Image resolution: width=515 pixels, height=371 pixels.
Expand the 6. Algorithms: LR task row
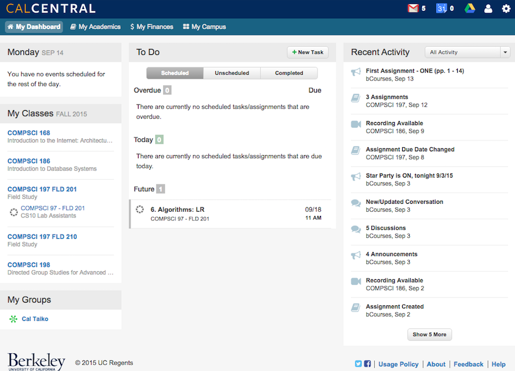click(x=231, y=213)
